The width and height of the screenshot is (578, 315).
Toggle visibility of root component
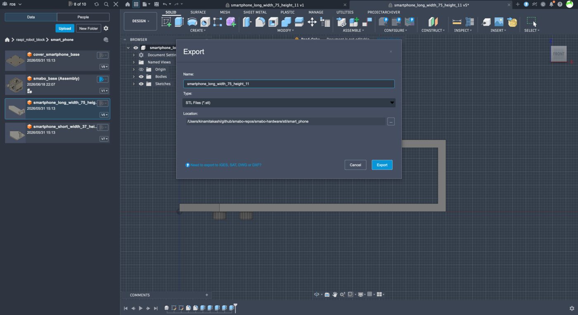coord(135,48)
